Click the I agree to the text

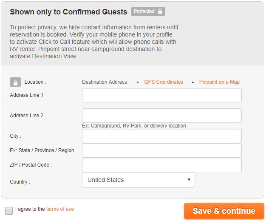30,209
